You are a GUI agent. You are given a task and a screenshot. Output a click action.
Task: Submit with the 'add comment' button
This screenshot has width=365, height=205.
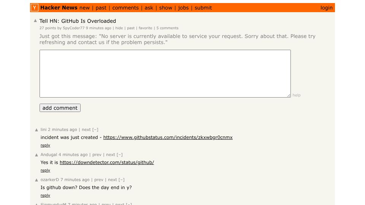(x=60, y=108)
